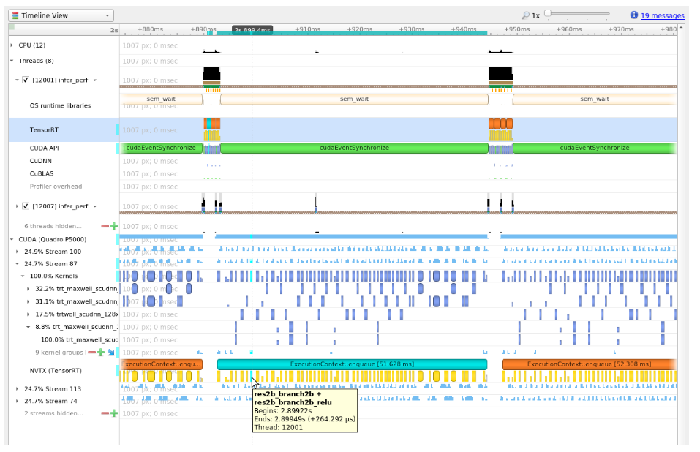Click the red minus icon beside kernel groups
Viewport: 700px width, 452px height.
[x=92, y=352]
